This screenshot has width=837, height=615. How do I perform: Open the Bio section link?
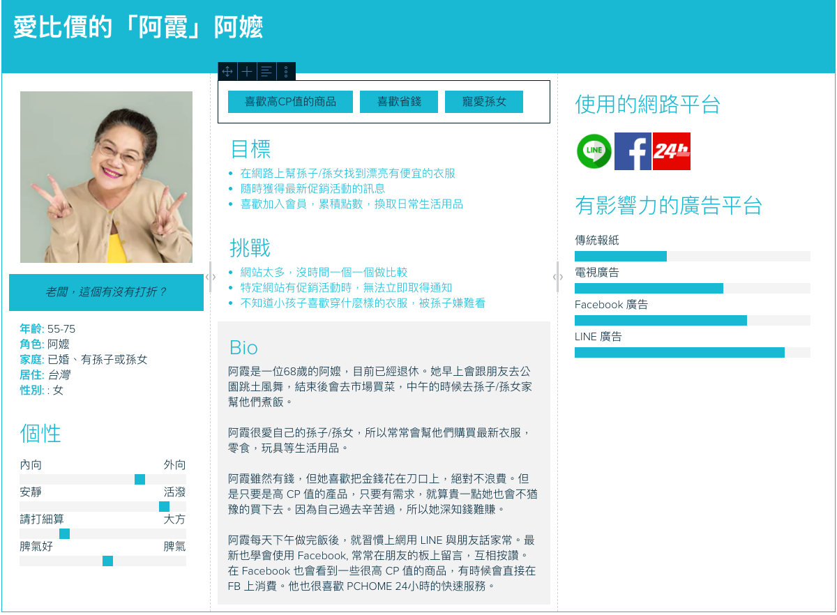click(x=245, y=347)
